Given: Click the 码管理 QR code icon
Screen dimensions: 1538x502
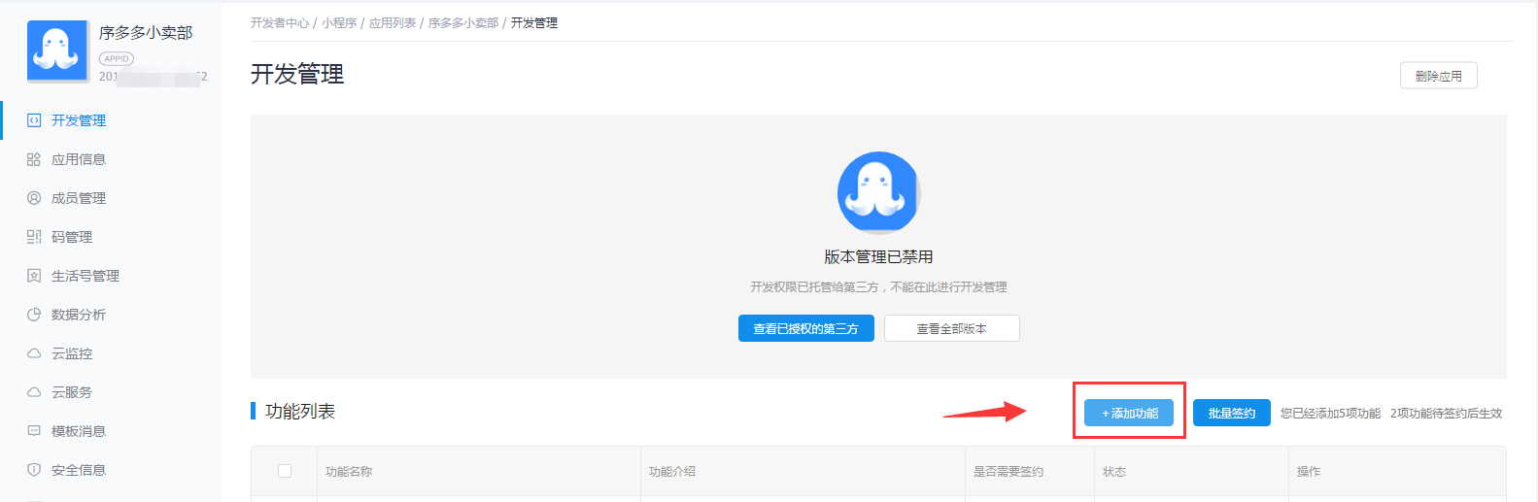Looking at the screenshot, I should (34, 237).
